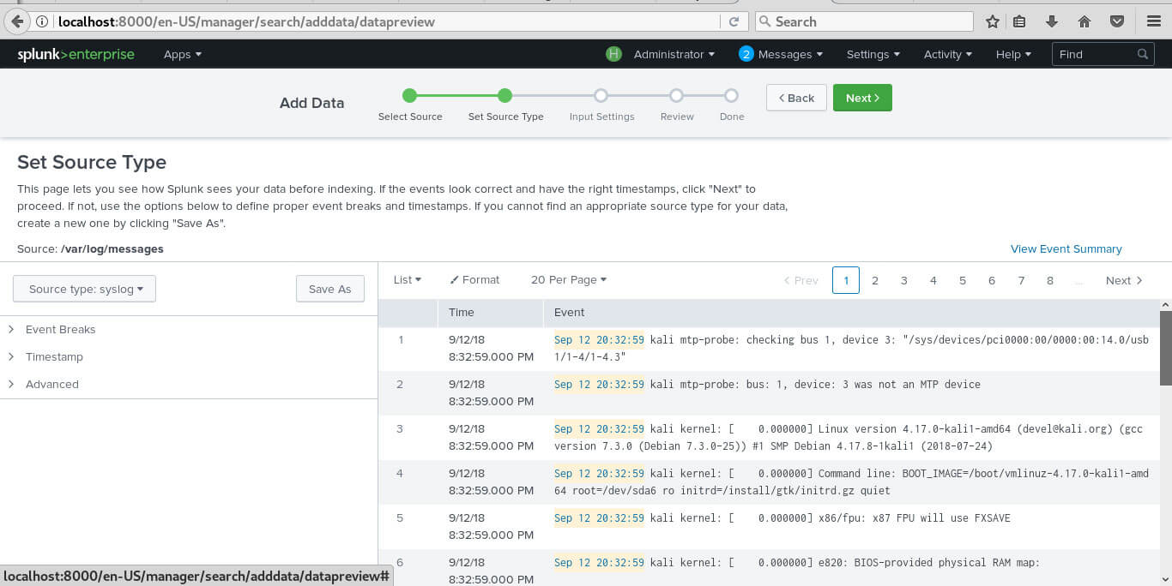Open the List view dropdown

pyautogui.click(x=408, y=280)
